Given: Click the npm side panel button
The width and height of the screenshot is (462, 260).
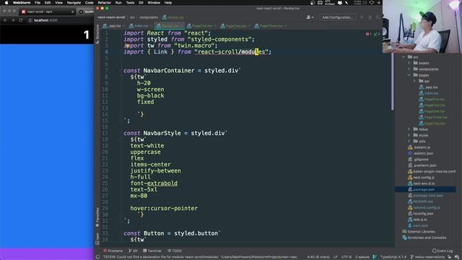Looking at the screenshot, I should click(97, 238).
